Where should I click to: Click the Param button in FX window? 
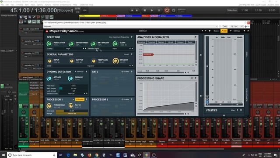[x=224, y=26]
